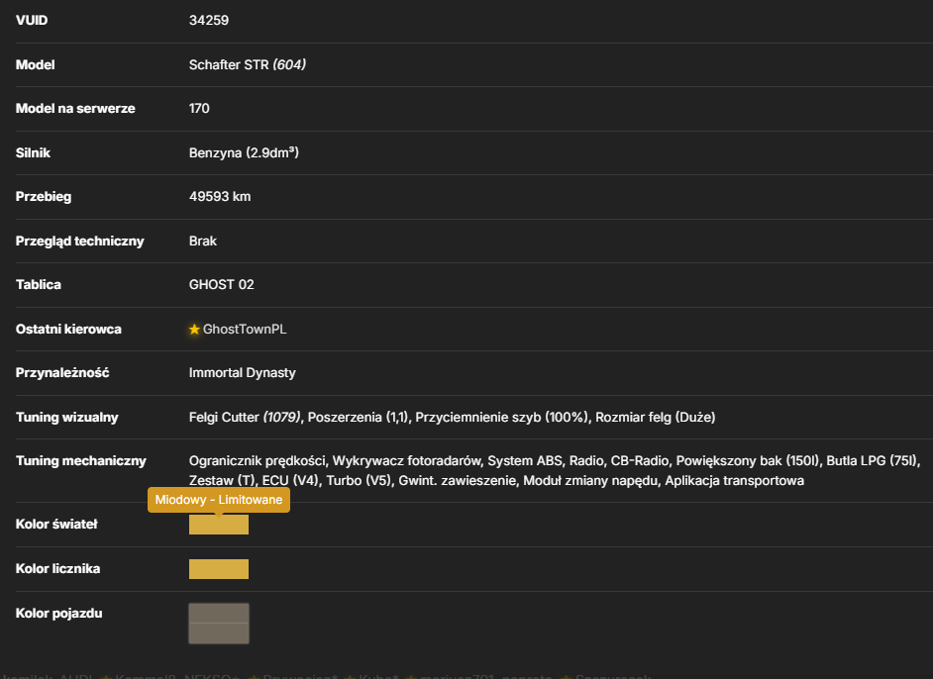This screenshot has height=679, width=933.
Task: Click the gold star beside GhostTownPL
Action: (x=194, y=330)
